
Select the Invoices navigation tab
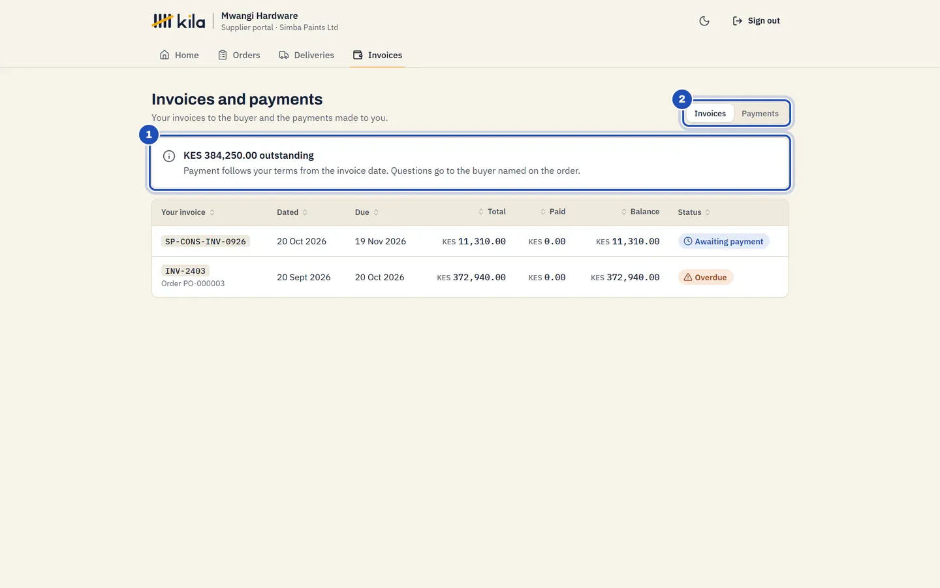pos(377,55)
